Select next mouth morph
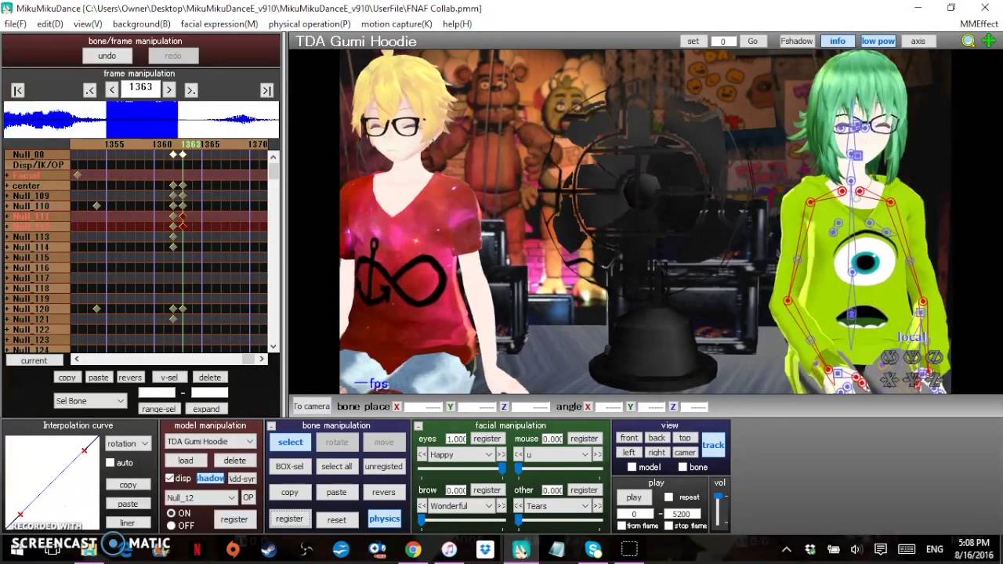Viewport: 1003px width, 564px height. pyautogui.click(x=598, y=454)
